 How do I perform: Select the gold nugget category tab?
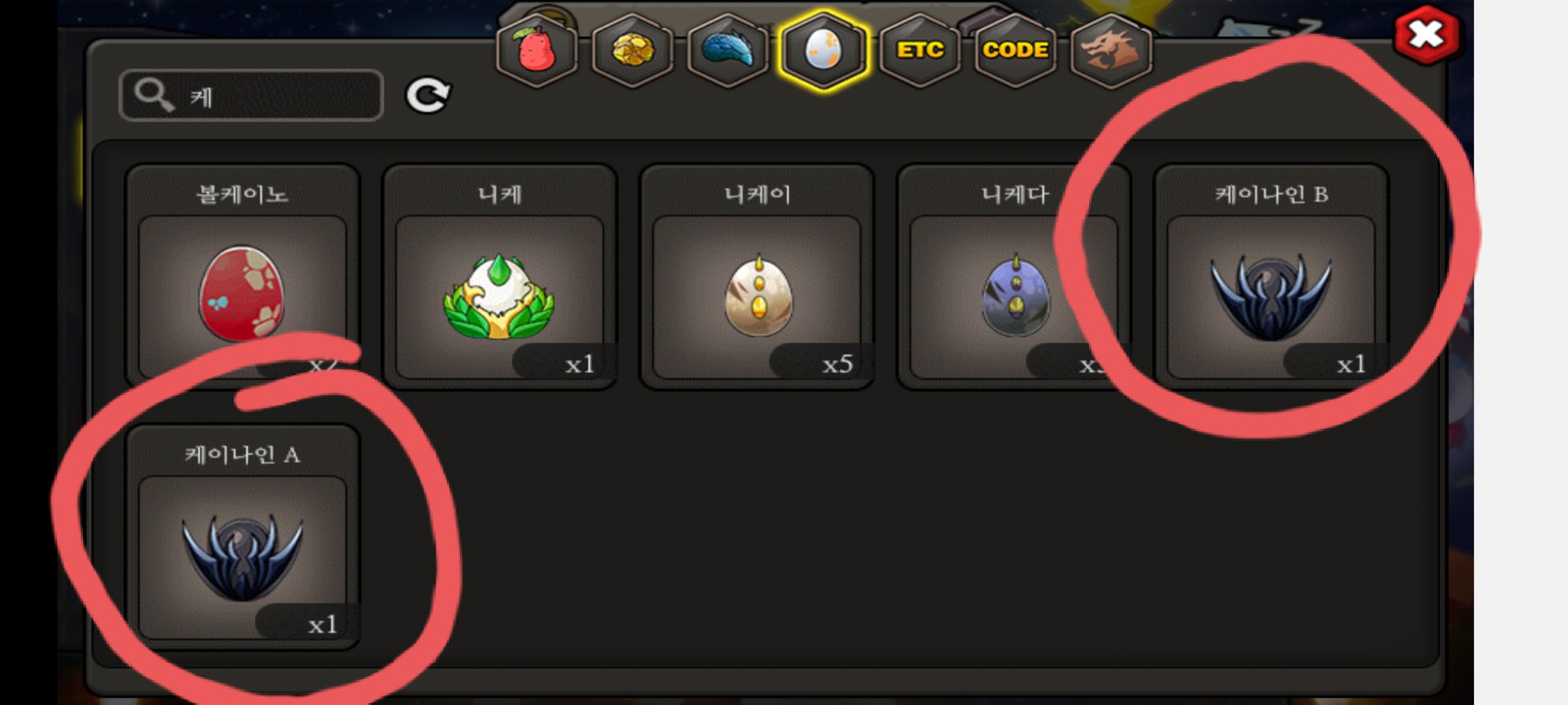tap(632, 50)
